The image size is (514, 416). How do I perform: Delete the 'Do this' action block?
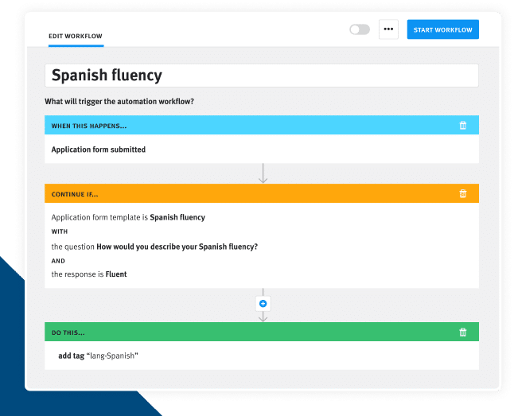tap(462, 332)
